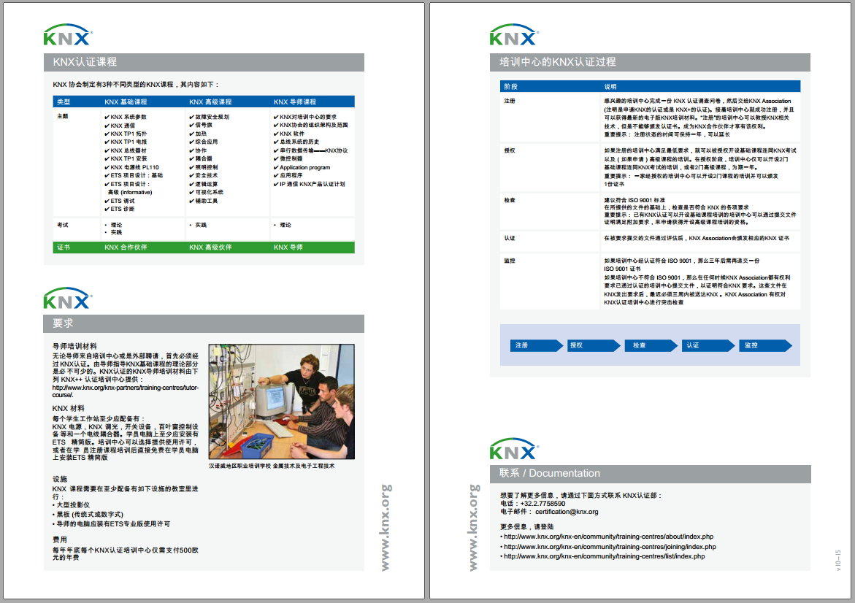855x603 pixels.
Task: Click the certification@knx.org email address
Action: 566,512
